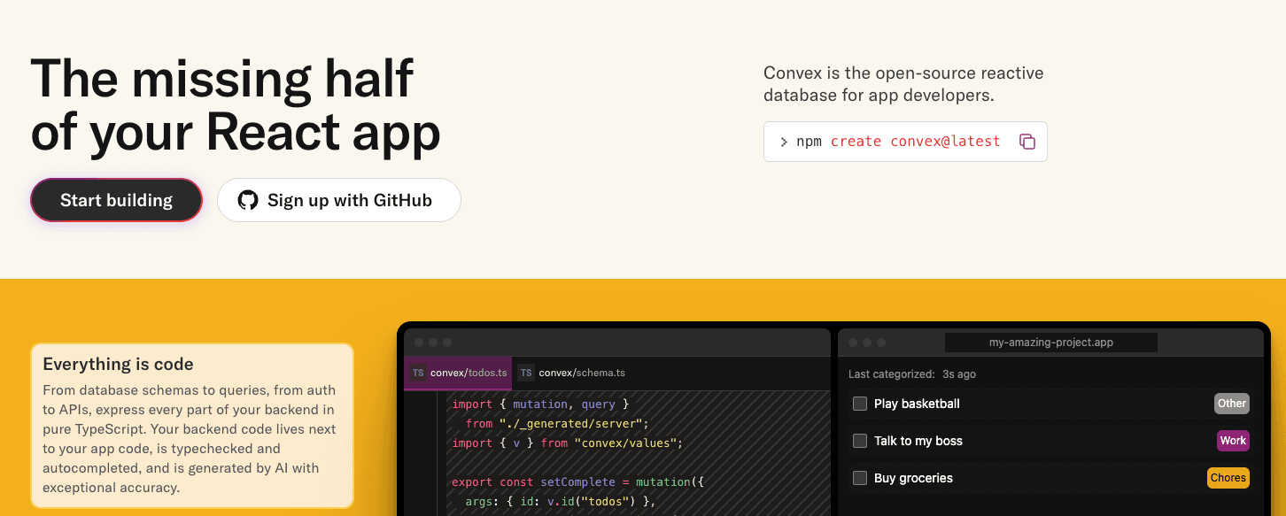1286x516 pixels.
Task: Select the Everything is code card
Action: 192,425
